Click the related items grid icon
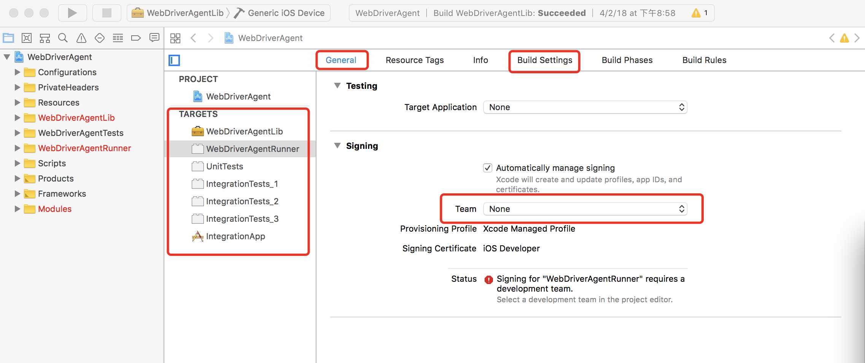Screen dimensions: 865x363 click(x=175, y=38)
